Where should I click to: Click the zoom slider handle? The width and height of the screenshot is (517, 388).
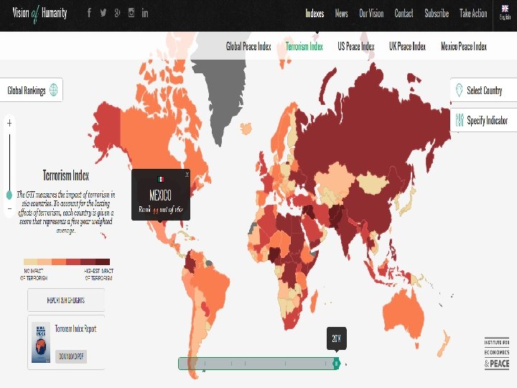[9, 195]
